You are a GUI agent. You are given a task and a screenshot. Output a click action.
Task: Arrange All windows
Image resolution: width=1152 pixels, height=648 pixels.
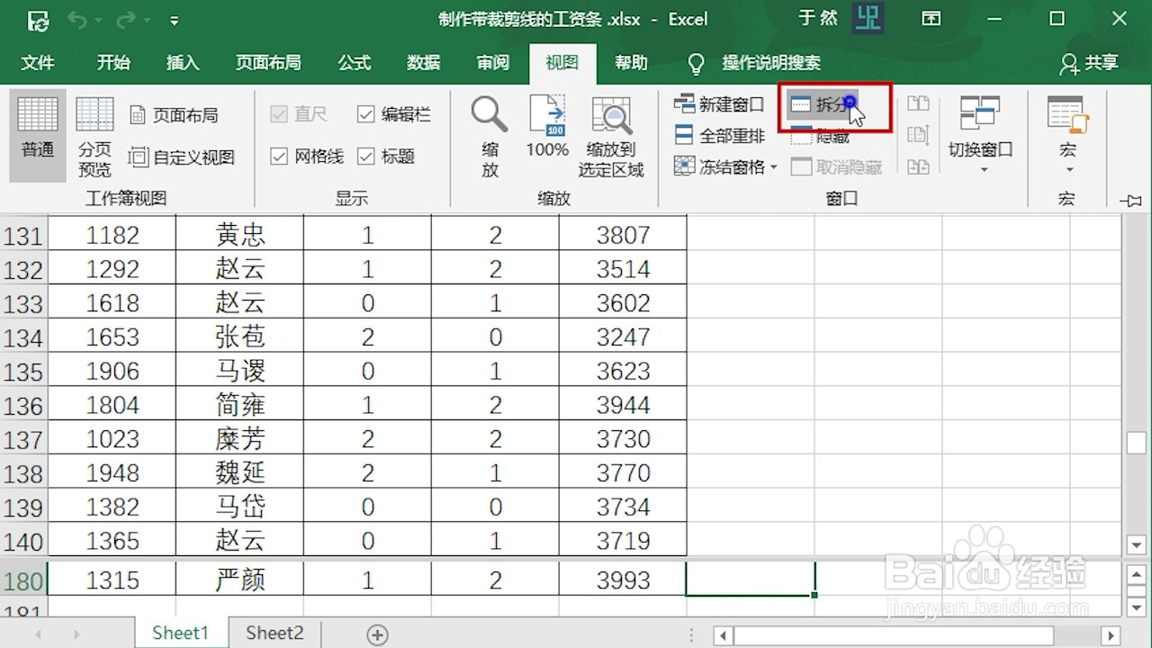(x=719, y=136)
